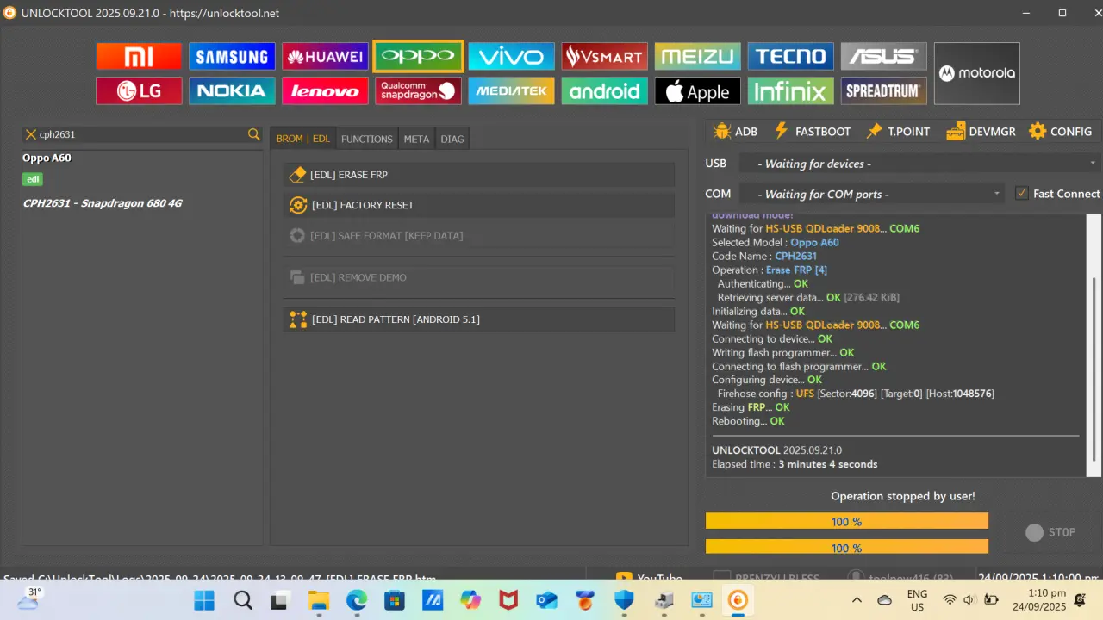Select the Oppo A60 model entry
This screenshot has width=1103, height=620.
point(47,158)
